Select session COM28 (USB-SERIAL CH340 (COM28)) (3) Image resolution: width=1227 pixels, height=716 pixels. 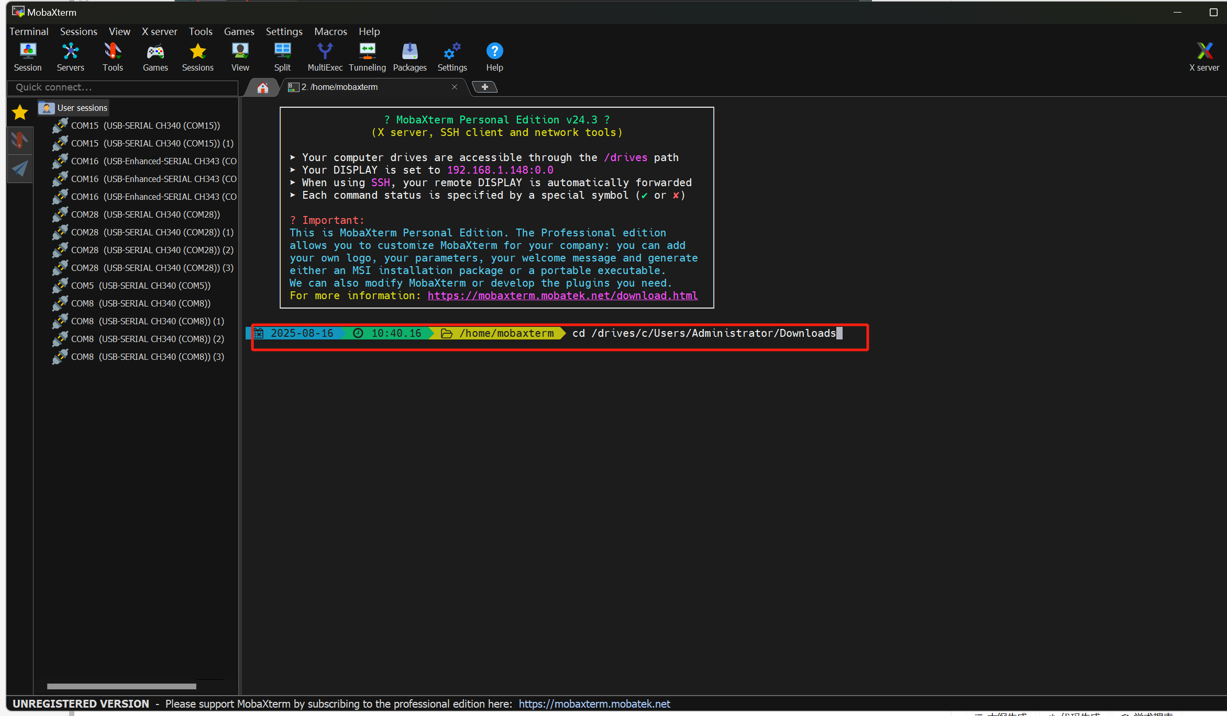[143, 268]
